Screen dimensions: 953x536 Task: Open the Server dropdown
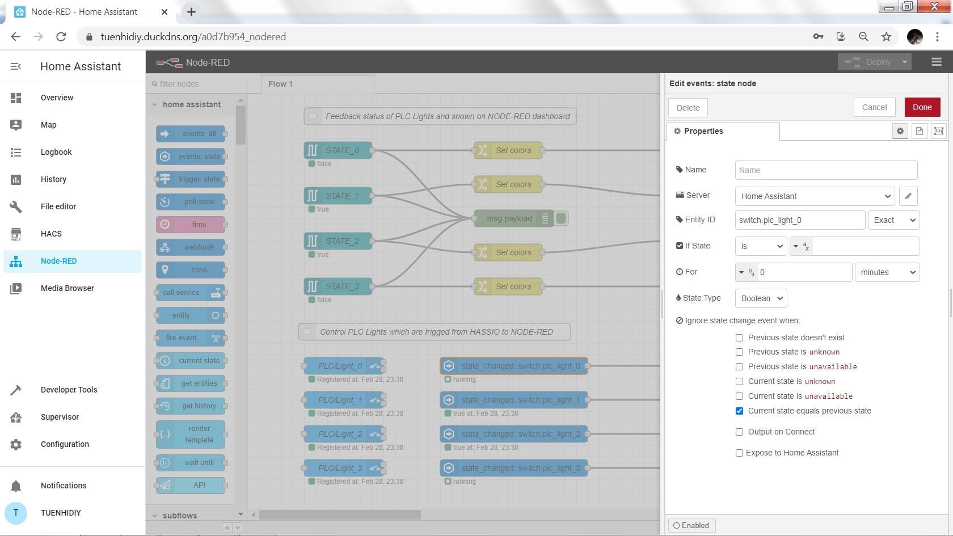coord(815,196)
